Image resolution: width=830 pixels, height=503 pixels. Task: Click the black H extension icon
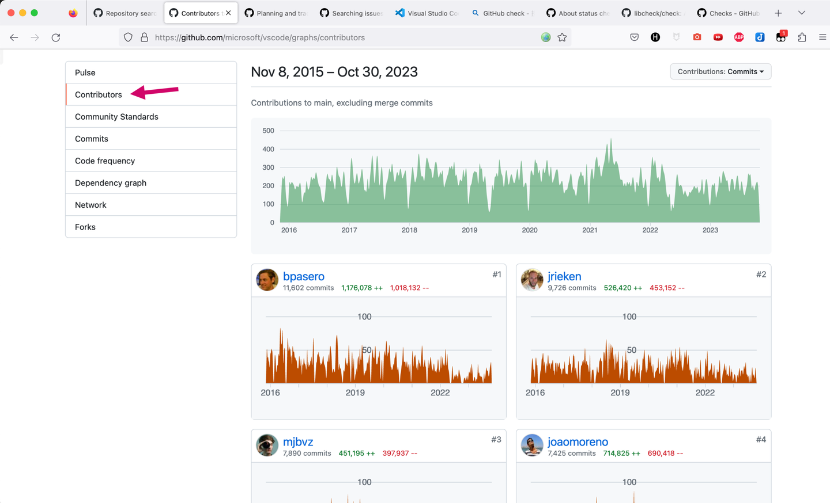tap(655, 37)
